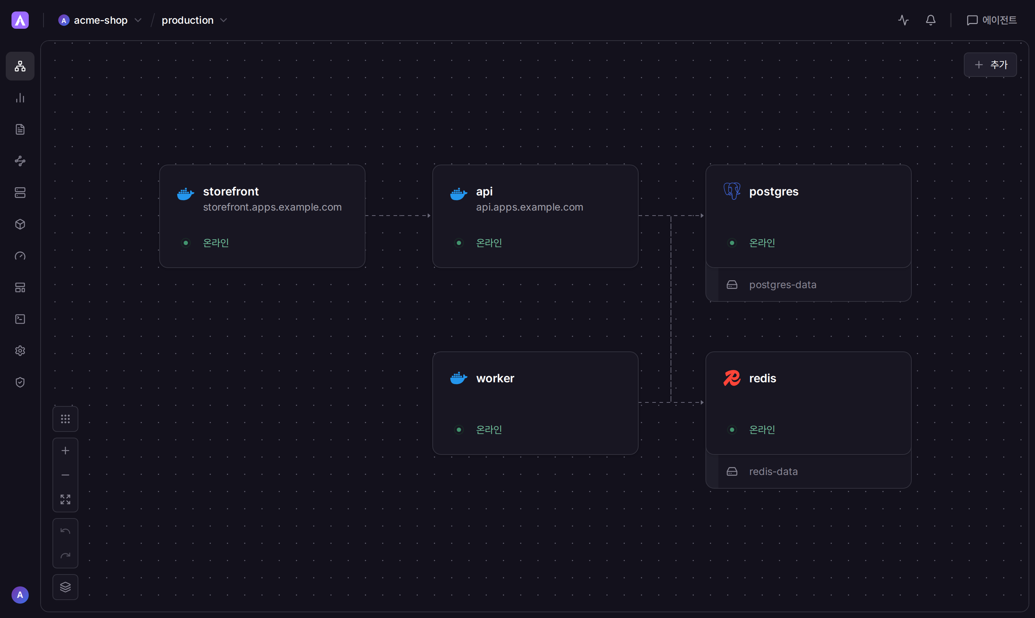This screenshot has height=618, width=1035.
Task: Click the storefront Docker icon
Action: coord(185,193)
